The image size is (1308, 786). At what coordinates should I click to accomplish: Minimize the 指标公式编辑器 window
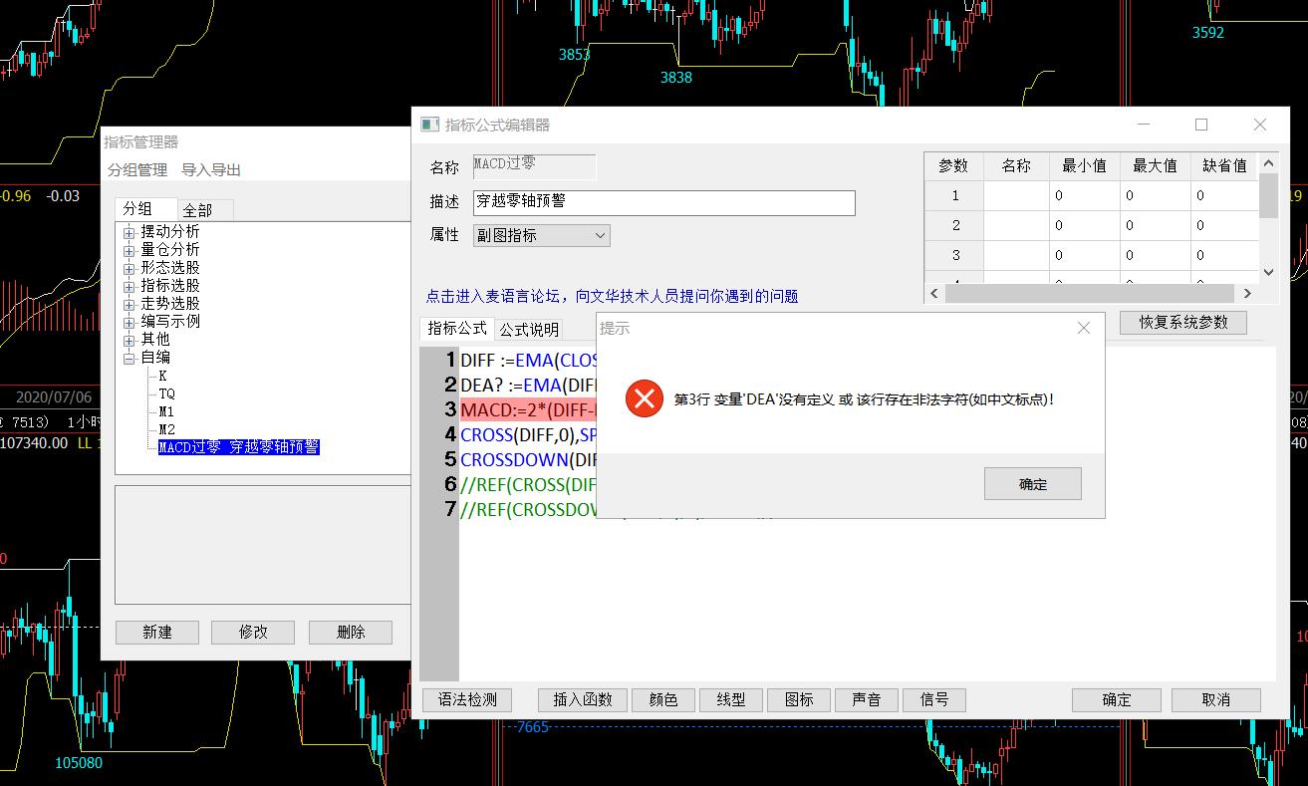[x=1144, y=125]
